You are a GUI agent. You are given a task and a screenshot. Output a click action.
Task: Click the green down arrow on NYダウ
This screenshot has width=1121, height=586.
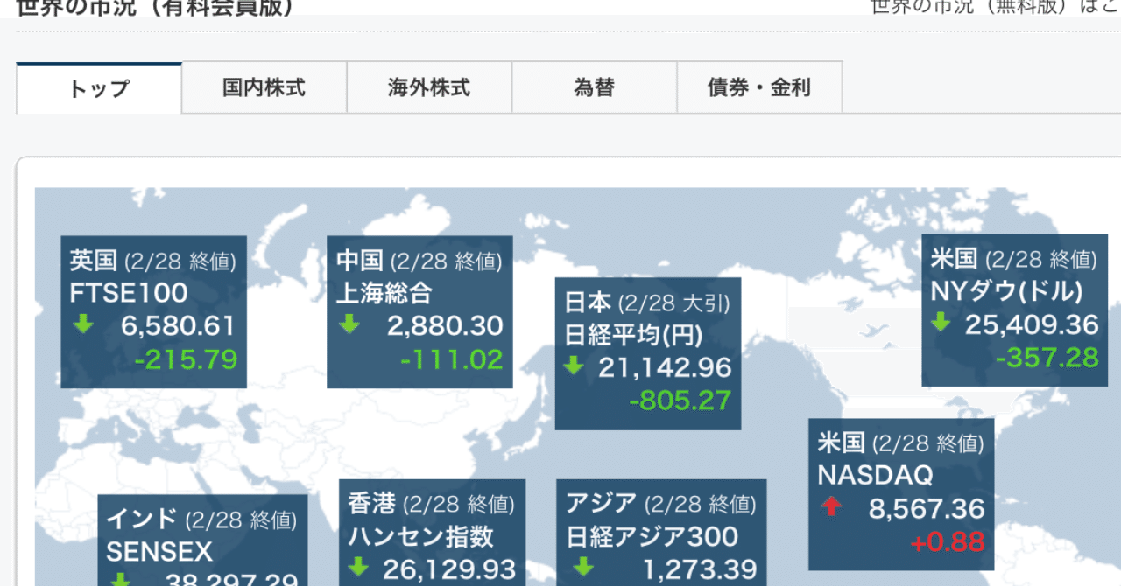941,323
